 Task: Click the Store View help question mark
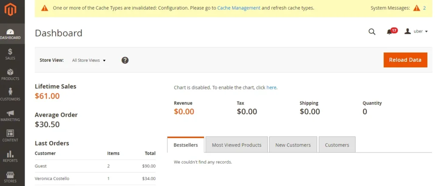(x=125, y=60)
